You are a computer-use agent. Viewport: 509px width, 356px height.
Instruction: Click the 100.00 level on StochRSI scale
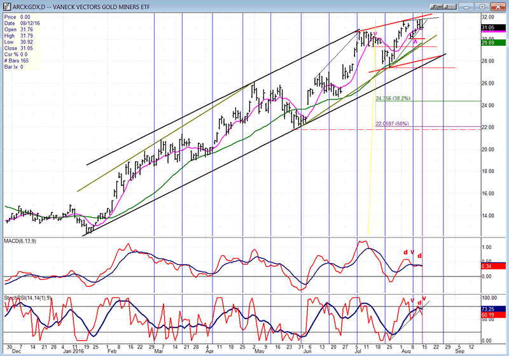(x=490, y=297)
